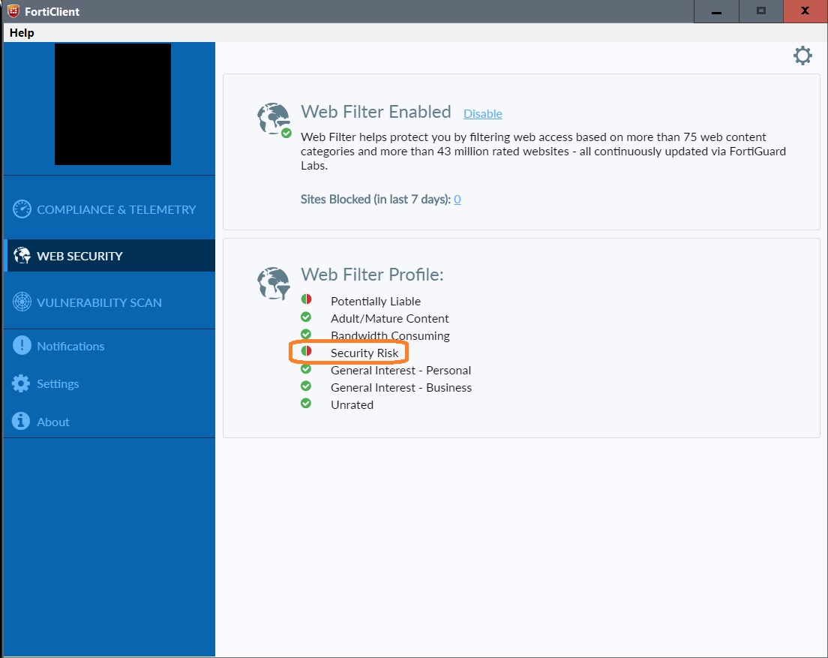Minimize the FortiClient window
The image size is (828, 658).
click(716, 11)
